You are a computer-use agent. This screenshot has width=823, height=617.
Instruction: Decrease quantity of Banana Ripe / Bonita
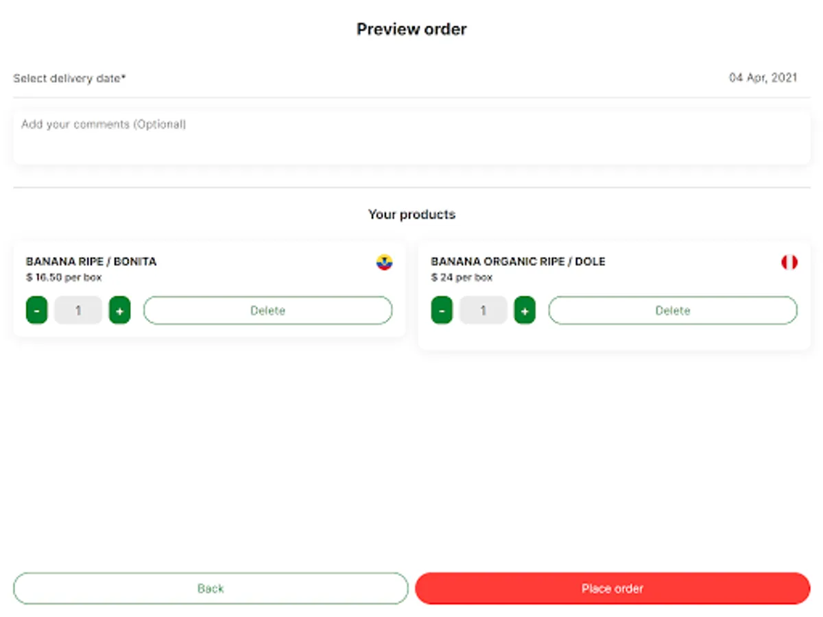click(37, 311)
